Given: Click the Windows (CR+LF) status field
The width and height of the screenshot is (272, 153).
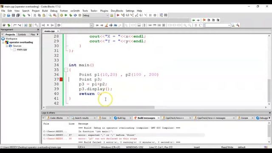Looking at the screenshot, I should [110, 147].
